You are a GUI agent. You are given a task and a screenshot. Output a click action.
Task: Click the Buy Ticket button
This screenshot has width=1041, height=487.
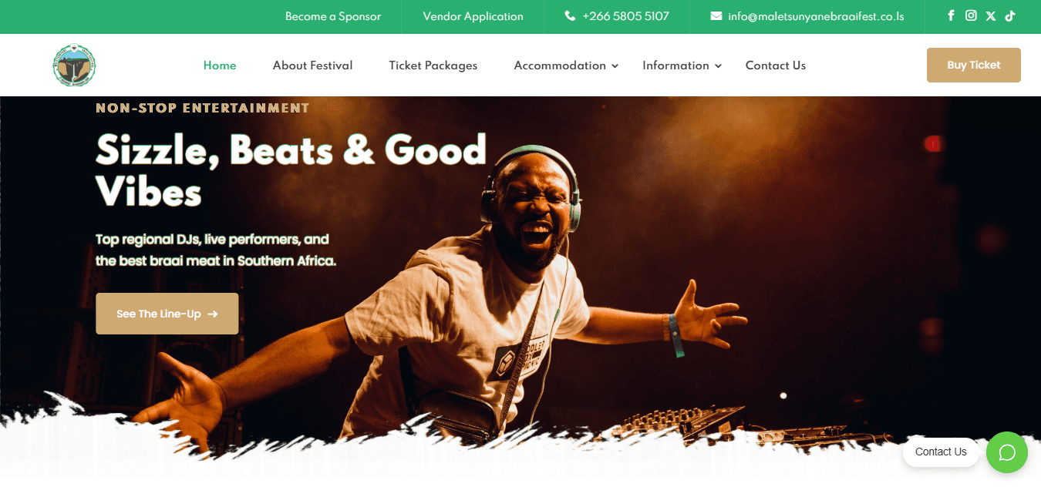click(x=973, y=65)
